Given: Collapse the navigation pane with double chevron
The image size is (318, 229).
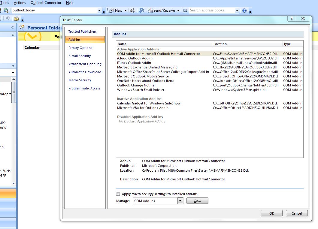Looking at the screenshot, I should coord(13,27).
